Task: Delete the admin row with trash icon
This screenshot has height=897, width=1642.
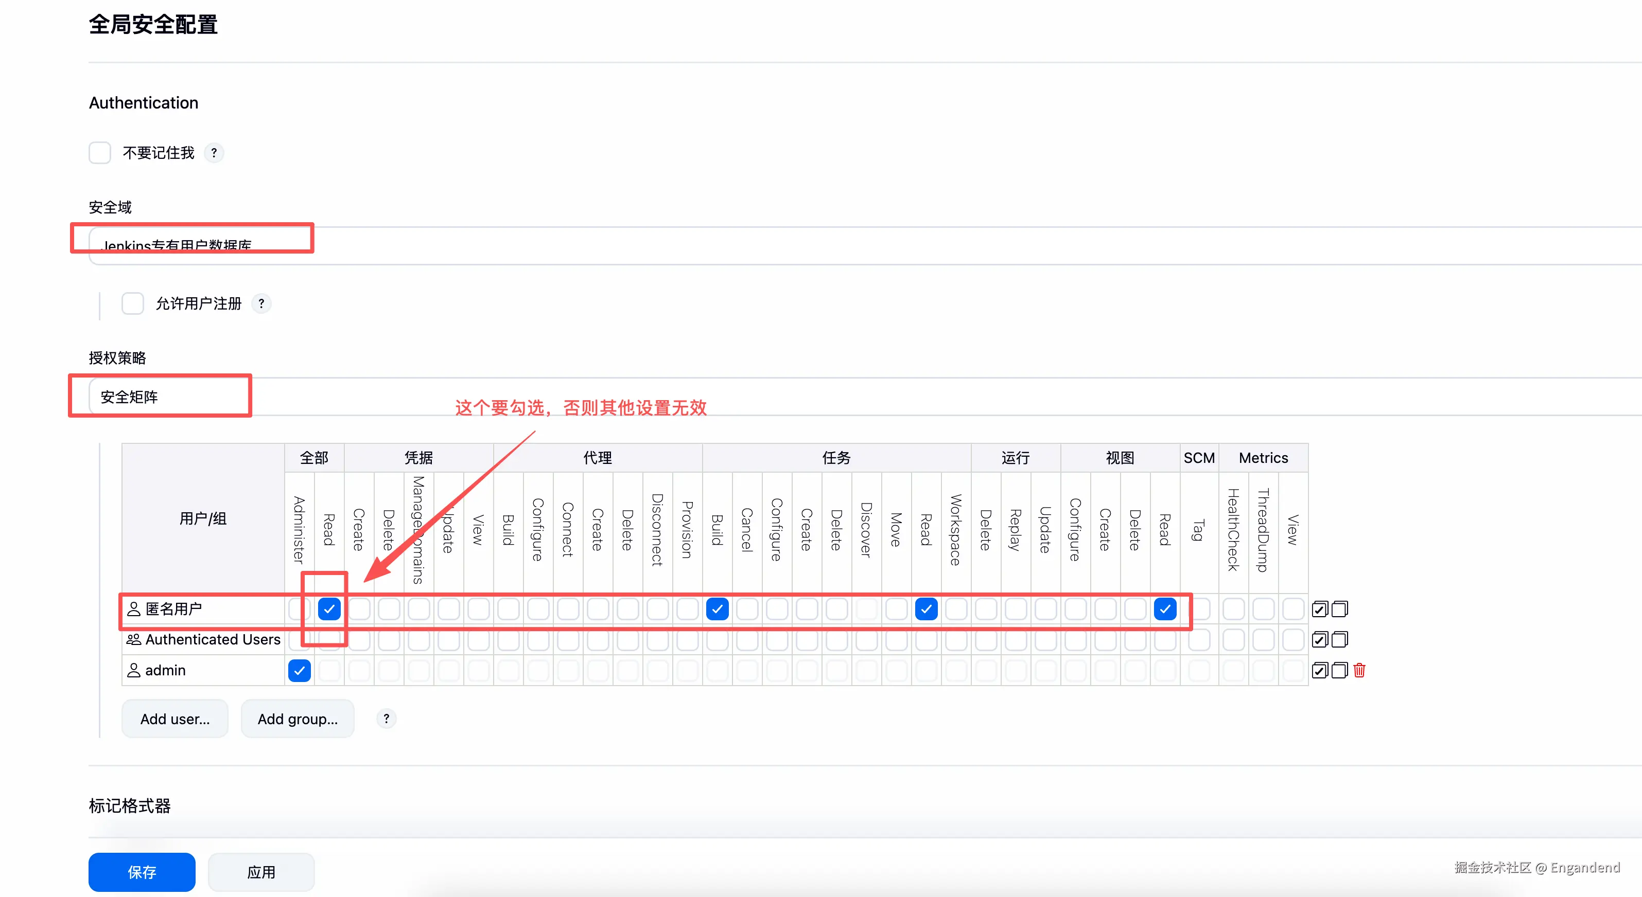Action: click(1359, 670)
